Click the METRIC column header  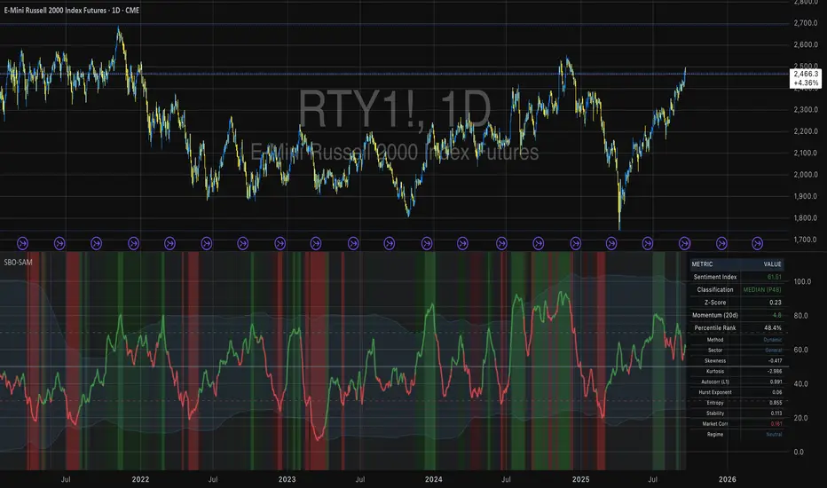coord(702,264)
